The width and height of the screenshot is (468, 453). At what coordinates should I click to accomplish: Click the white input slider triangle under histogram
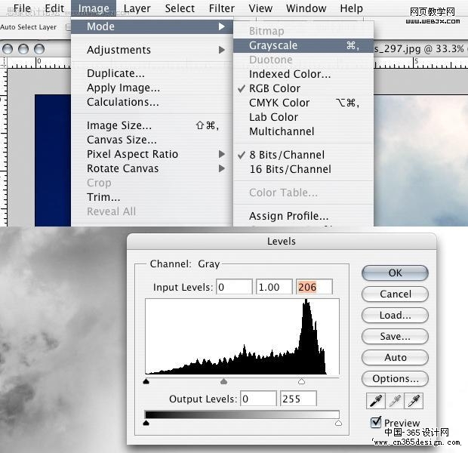pyautogui.click(x=301, y=381)
